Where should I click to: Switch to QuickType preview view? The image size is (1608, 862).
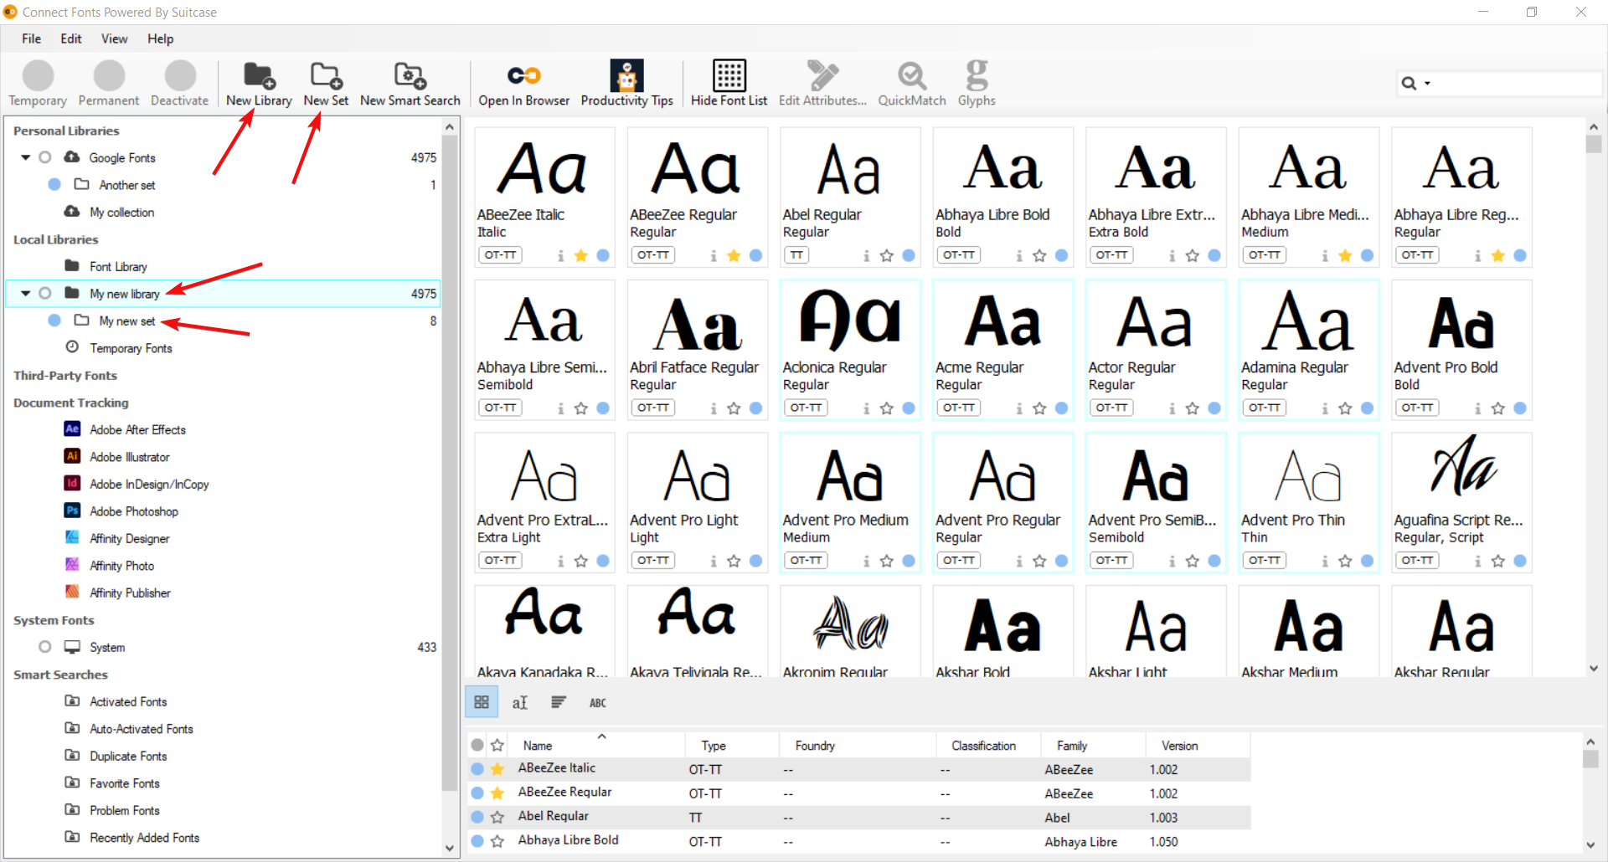tap(520, 702)
